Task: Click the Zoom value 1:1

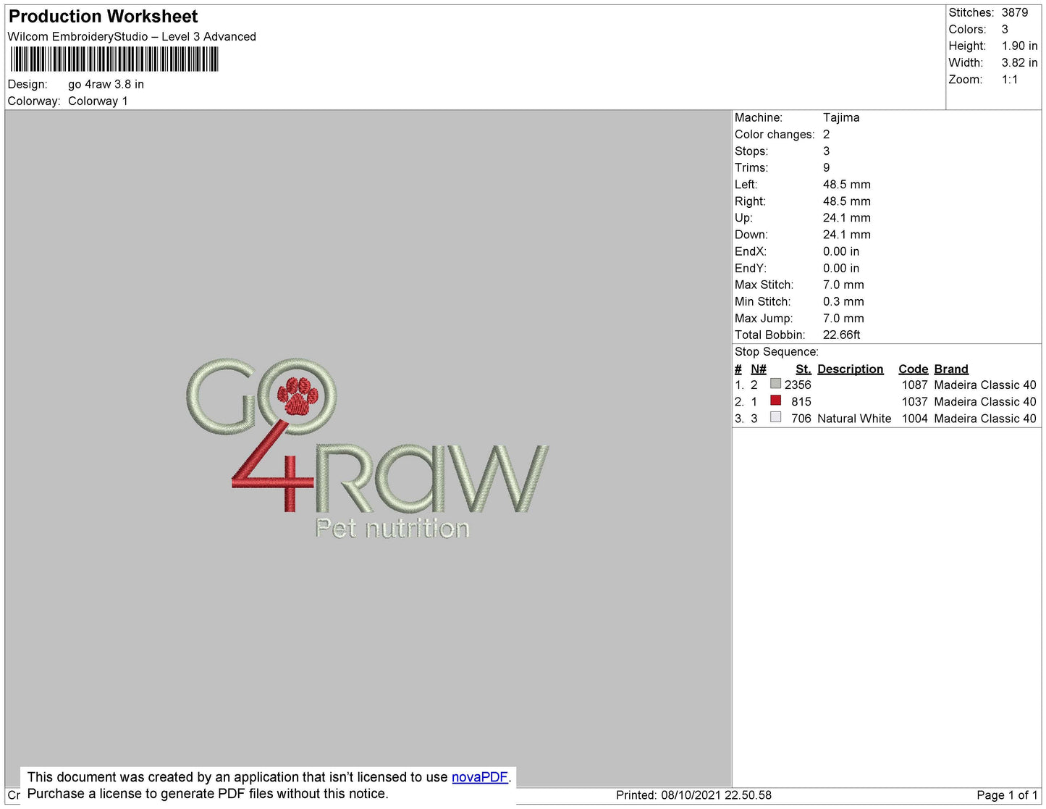Action: coord(1010,80)
